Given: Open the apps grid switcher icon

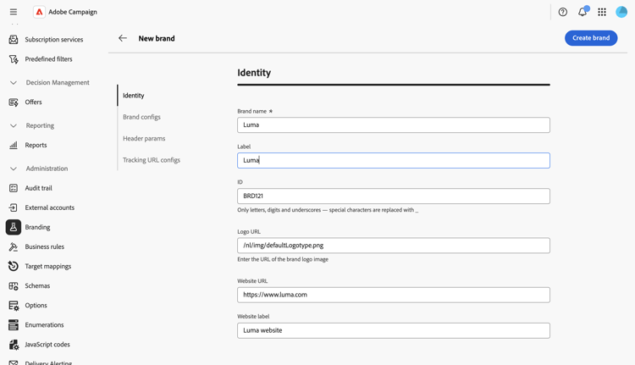Looking at the screenshot, I should point(602,12).
